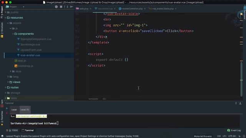The height and width of the screenshot is (138, 246).
Task: Hide the Project panel with the collapse icon
Action: click(71, 7)
